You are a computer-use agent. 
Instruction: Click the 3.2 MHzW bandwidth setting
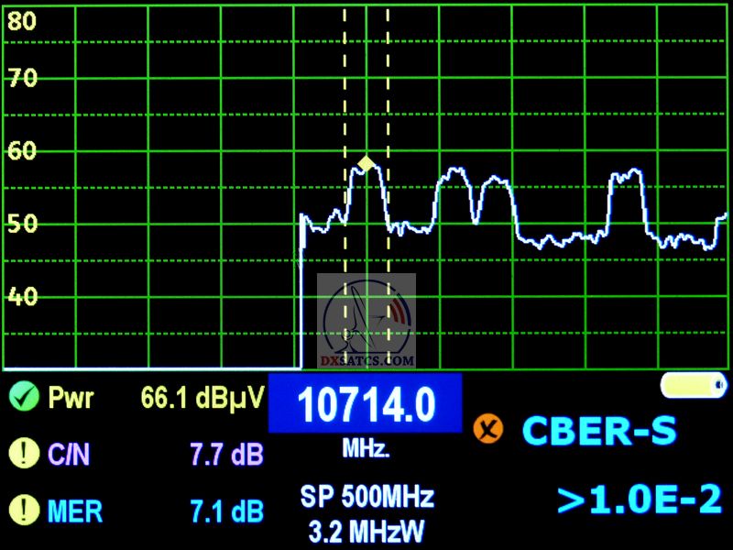(x=366, y=530)
